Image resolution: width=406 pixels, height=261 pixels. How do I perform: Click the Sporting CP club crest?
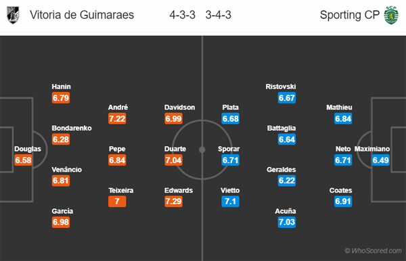point(390,15)
